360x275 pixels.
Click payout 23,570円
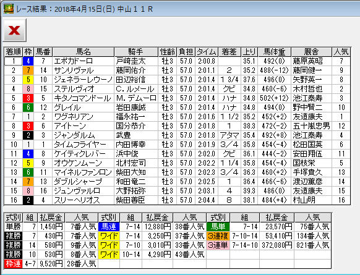pyautogui.click(x=279, y=227)
